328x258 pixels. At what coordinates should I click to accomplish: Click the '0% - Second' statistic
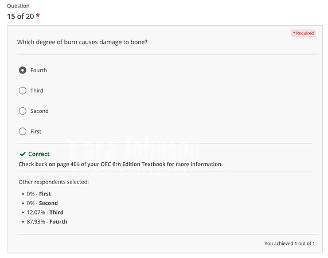pyautogui.click(x=42, y=203)
